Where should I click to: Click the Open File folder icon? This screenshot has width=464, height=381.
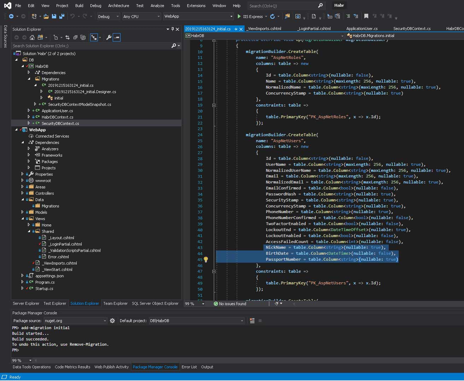(46, 16)
